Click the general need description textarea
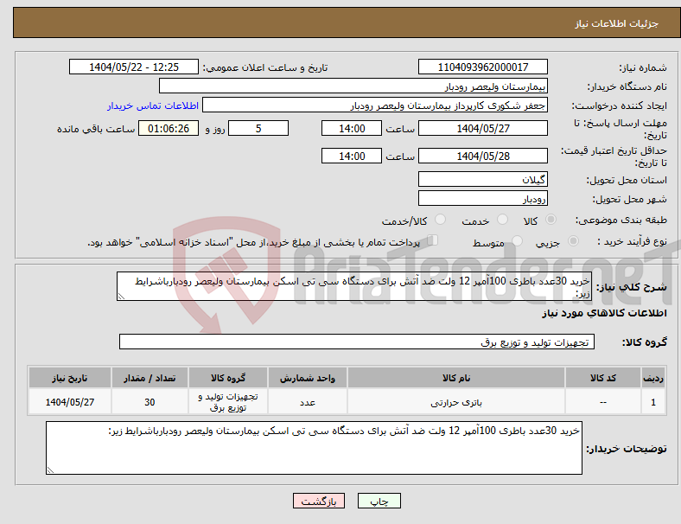The height and width of the screenshot is (524, 681). pyautogui.click(x=354, y=286)
